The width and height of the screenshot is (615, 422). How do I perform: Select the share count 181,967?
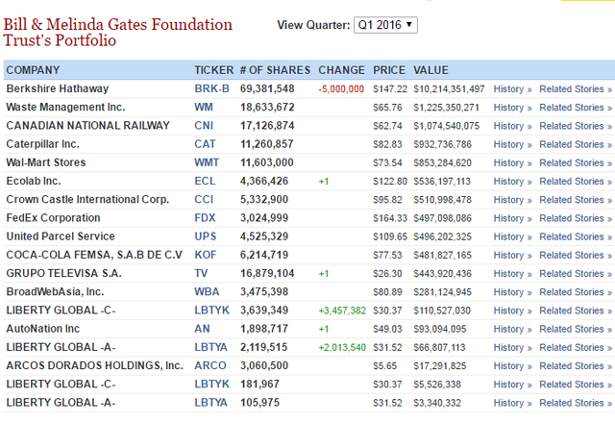tap(259, 384)
